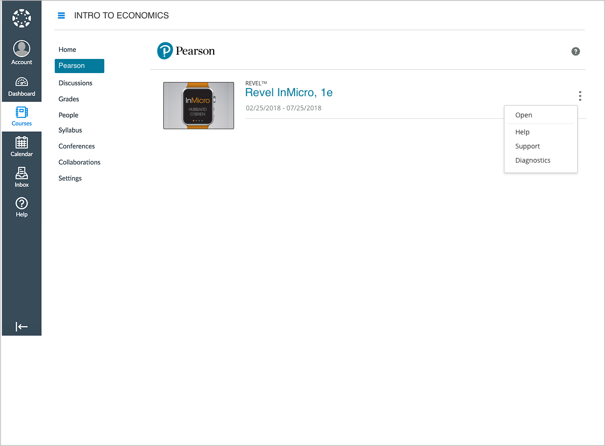Open course Settings

point(70,178)
